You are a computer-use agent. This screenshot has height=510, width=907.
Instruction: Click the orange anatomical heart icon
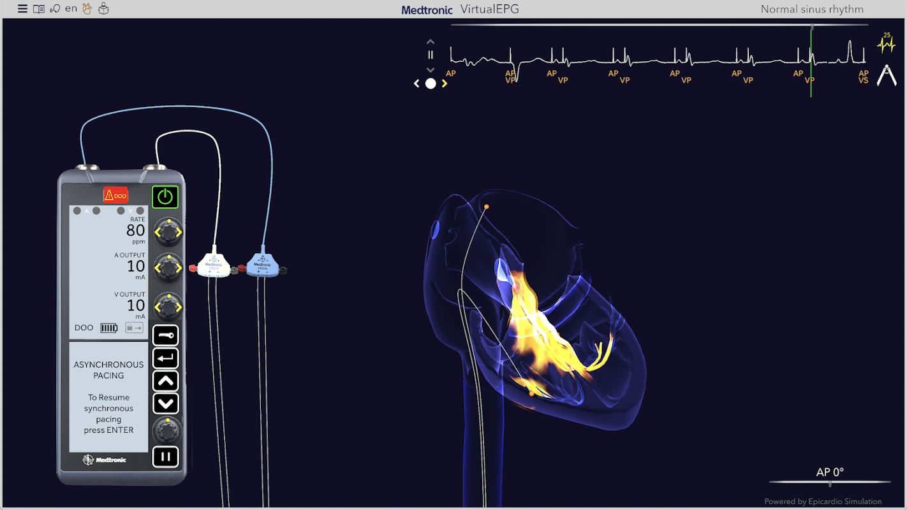click(x=87, y=9)
